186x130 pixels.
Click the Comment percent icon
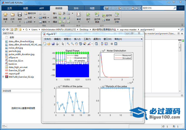[60, 18]
